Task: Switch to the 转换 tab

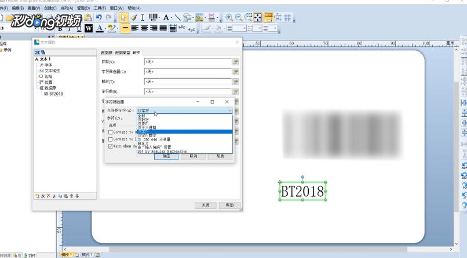Action: pos(136,53)
